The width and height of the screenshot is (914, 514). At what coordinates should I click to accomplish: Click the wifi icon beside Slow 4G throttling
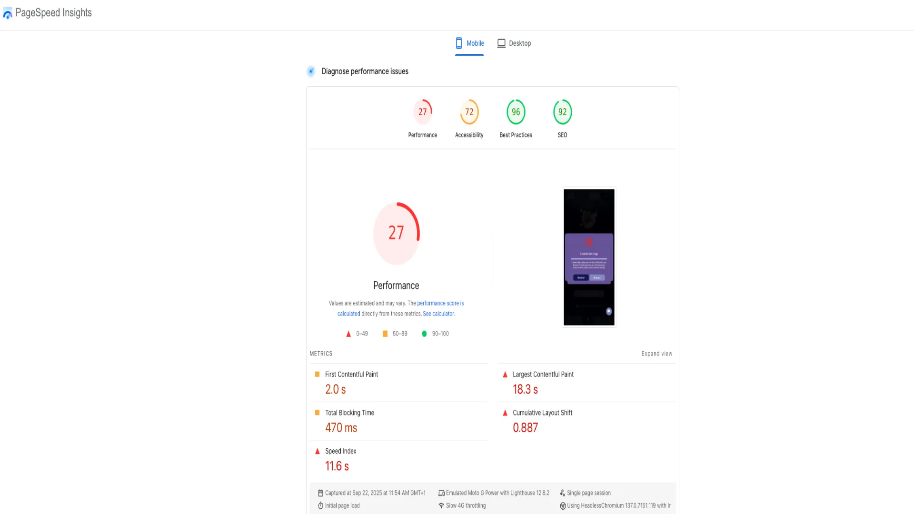[441, 505]
